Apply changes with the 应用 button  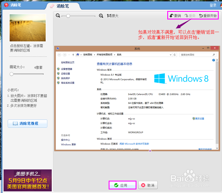point(122,185)
